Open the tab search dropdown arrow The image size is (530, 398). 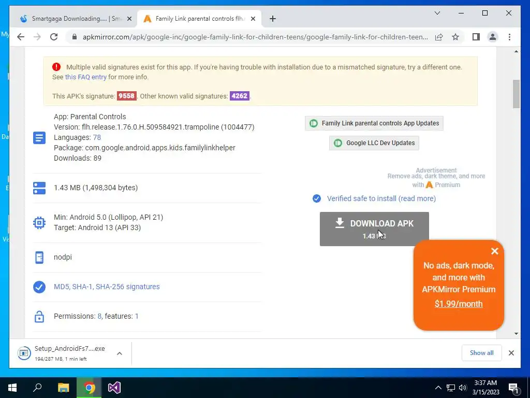click(x=437, y=13)
